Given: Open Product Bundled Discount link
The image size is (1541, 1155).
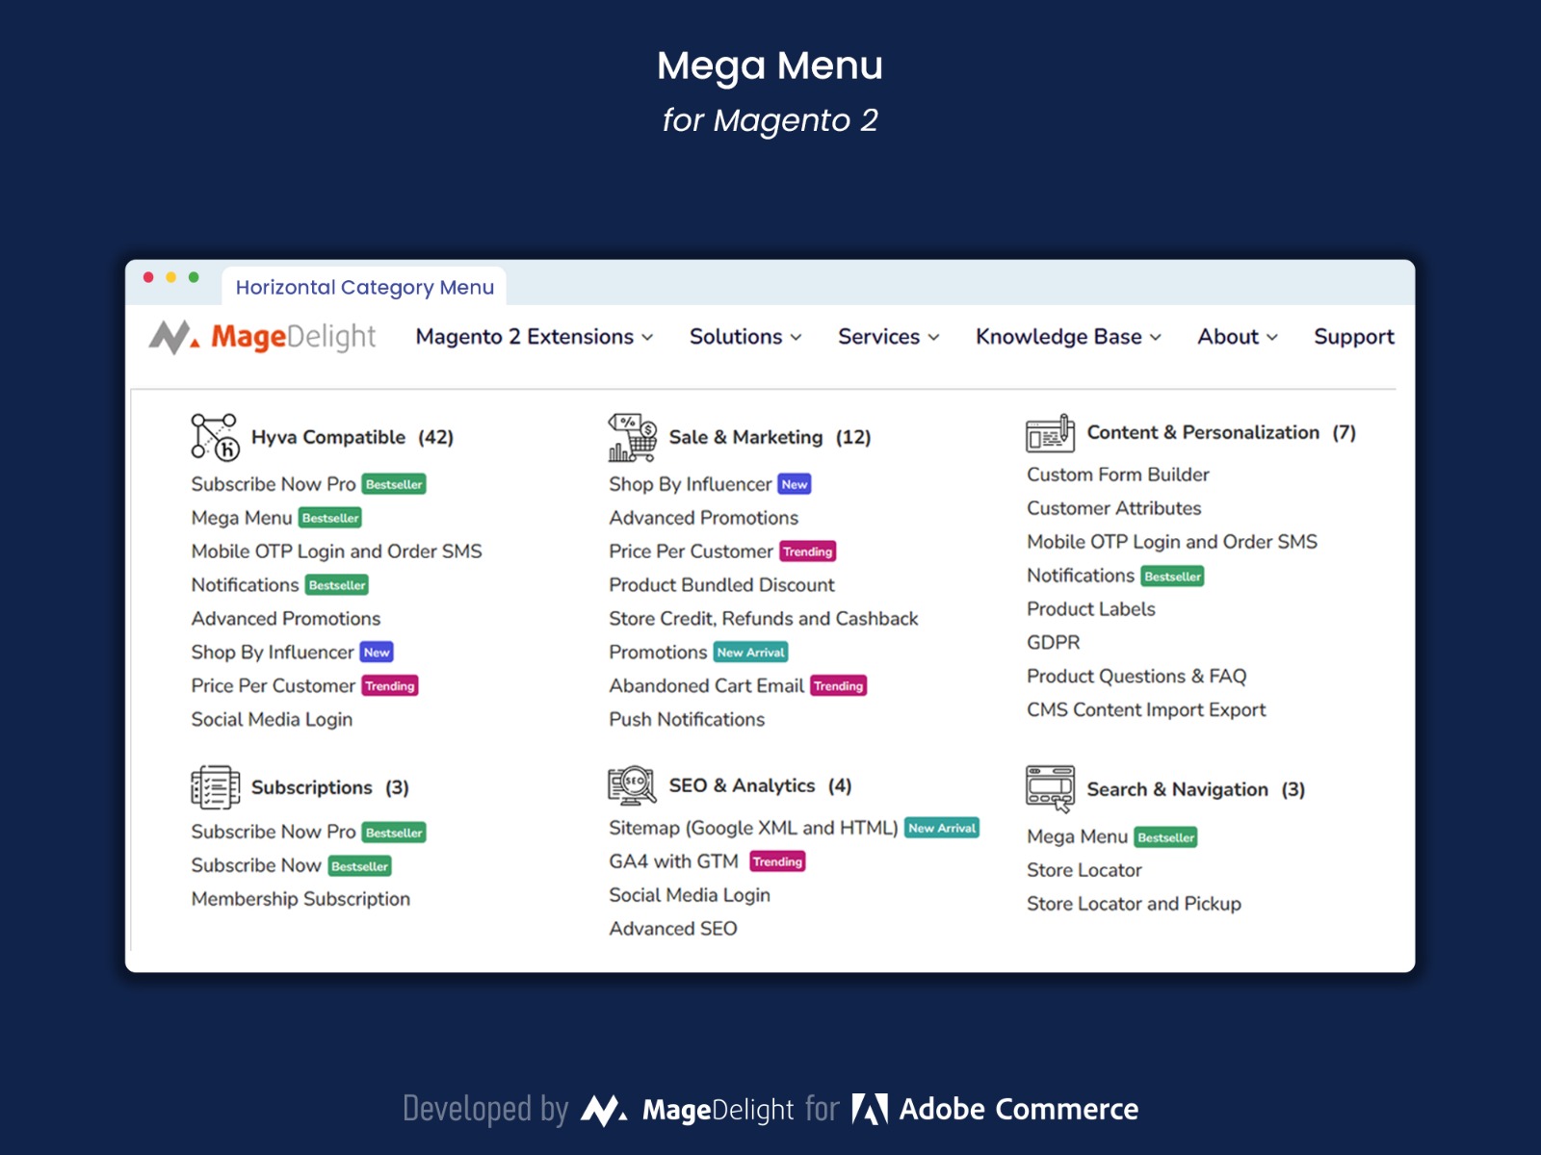Looking at the screenshot, I should click(722, 585).
